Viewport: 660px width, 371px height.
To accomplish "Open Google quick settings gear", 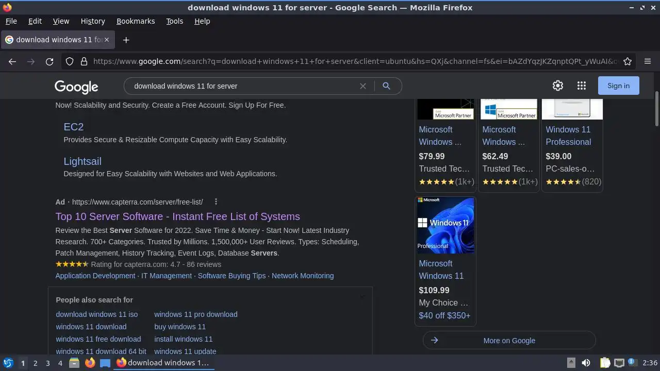I will (x=558, y=86).
